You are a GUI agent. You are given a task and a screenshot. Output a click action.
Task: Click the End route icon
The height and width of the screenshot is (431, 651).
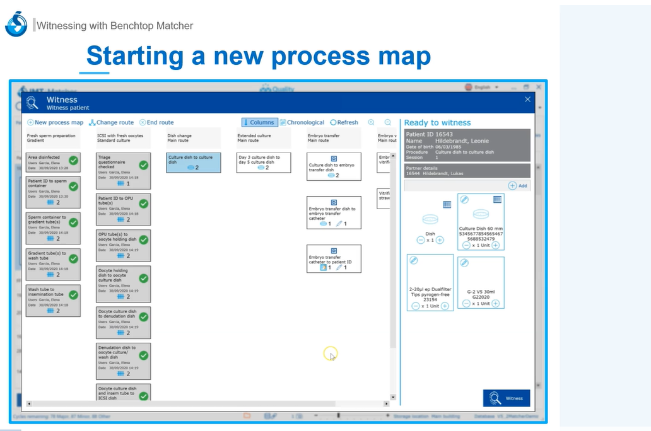143,123
